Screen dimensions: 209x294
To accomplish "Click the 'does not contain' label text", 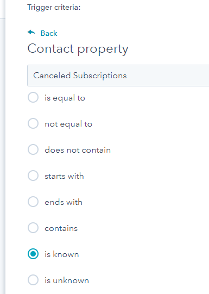I will [78, 150].
